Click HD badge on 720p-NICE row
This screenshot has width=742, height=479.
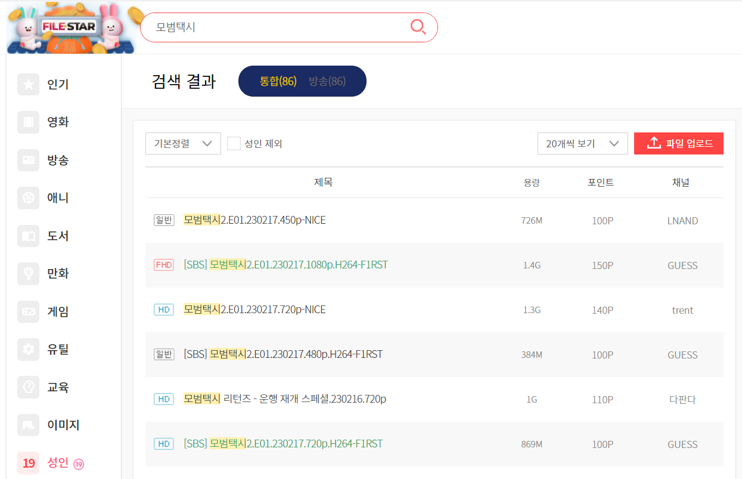[x=164, y=310]
